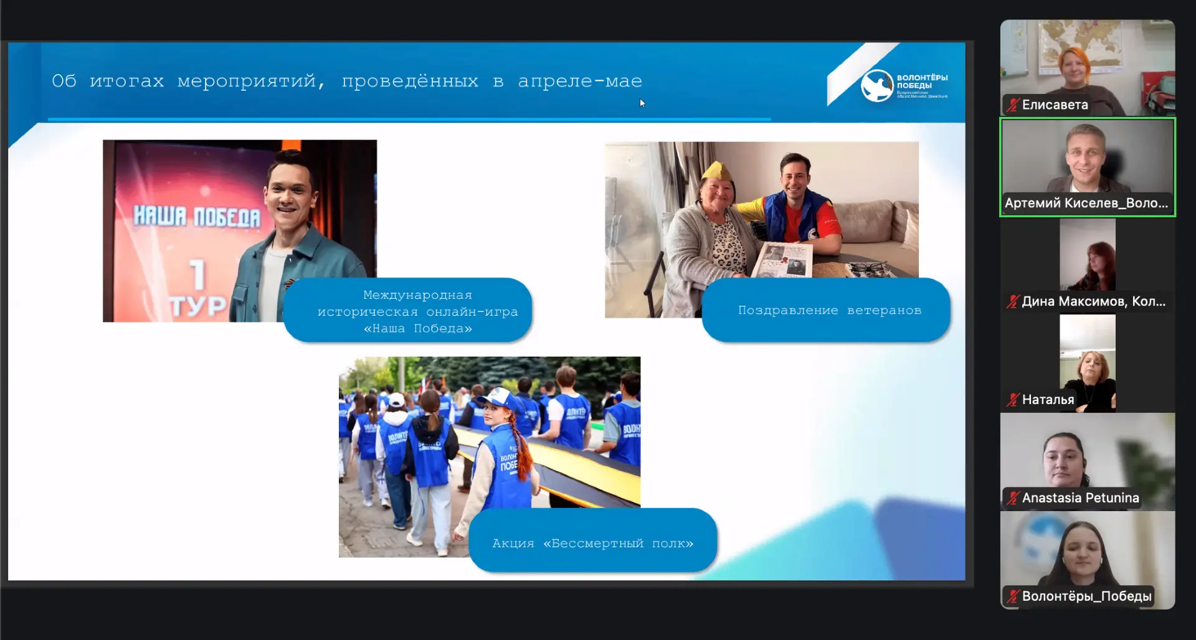Viewport: 1196px width, 640px height.
Task: Click the veteran greeting photo on the slide
Action: (x=761, y=230)
